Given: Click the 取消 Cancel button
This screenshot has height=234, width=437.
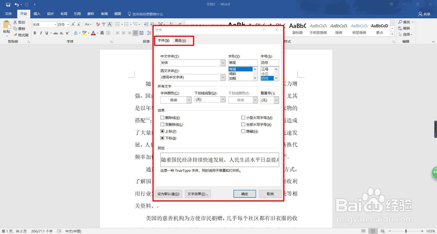Looking at the screenshot, I should [x=270, y=194].
